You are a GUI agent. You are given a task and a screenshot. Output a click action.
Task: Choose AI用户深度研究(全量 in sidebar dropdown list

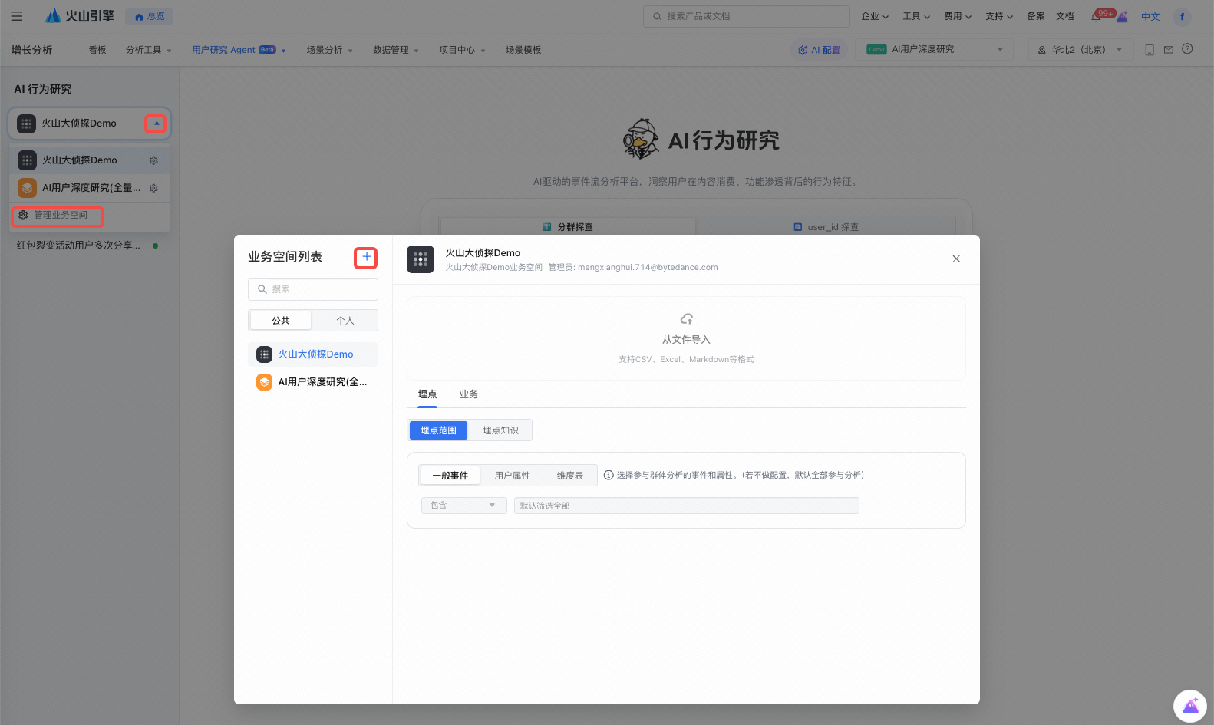(x=89, y=188)
